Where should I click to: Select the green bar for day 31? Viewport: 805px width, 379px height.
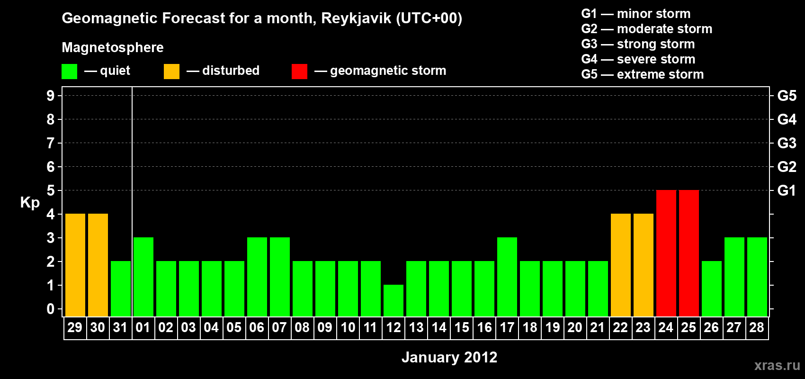121,289
